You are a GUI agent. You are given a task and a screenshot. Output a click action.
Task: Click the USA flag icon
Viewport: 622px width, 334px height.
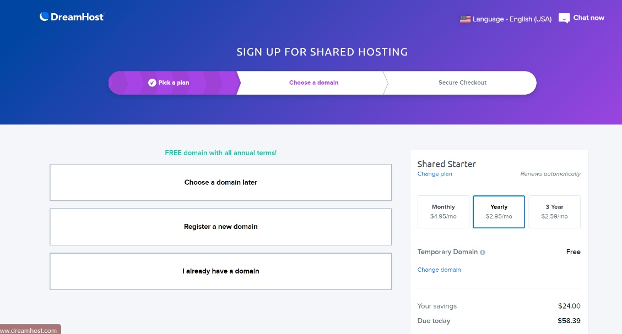click(465, 19)
